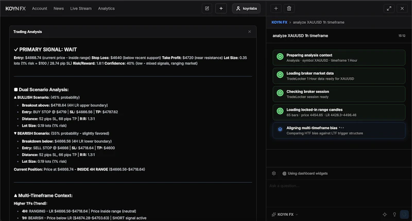Click the 'Current Position: Price at $4668.74' line

click(x=79, y=169)
